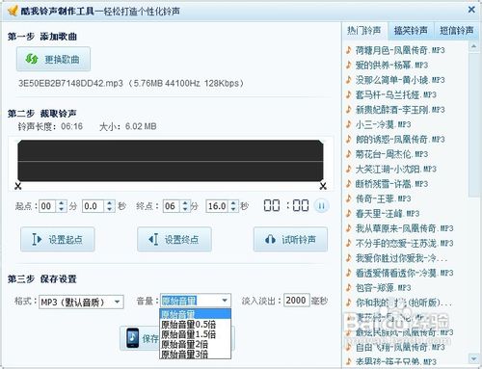Click note icon beside 大笑江湖-小沈阳

click(x=348, y=169)
